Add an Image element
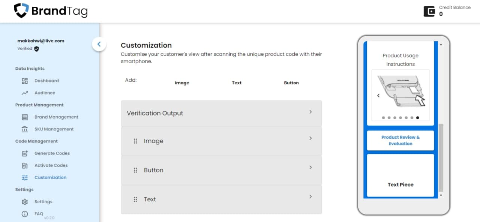The width and height of the screenshot is (480, 222). (x=182, y=83)
